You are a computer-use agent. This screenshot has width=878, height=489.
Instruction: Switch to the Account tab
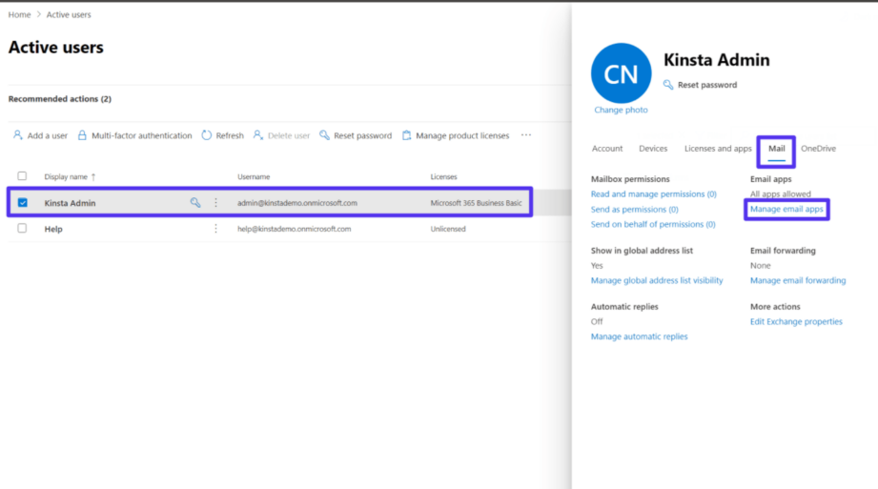(607, 149)
